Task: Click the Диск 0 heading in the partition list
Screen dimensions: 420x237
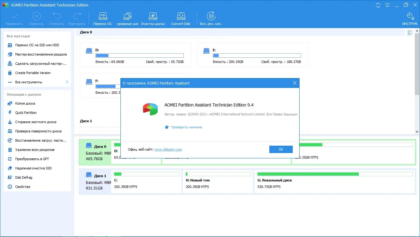Action: pos(86,32)
